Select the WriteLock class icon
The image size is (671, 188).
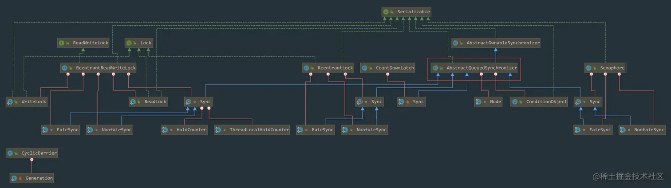tap(10, 102)
